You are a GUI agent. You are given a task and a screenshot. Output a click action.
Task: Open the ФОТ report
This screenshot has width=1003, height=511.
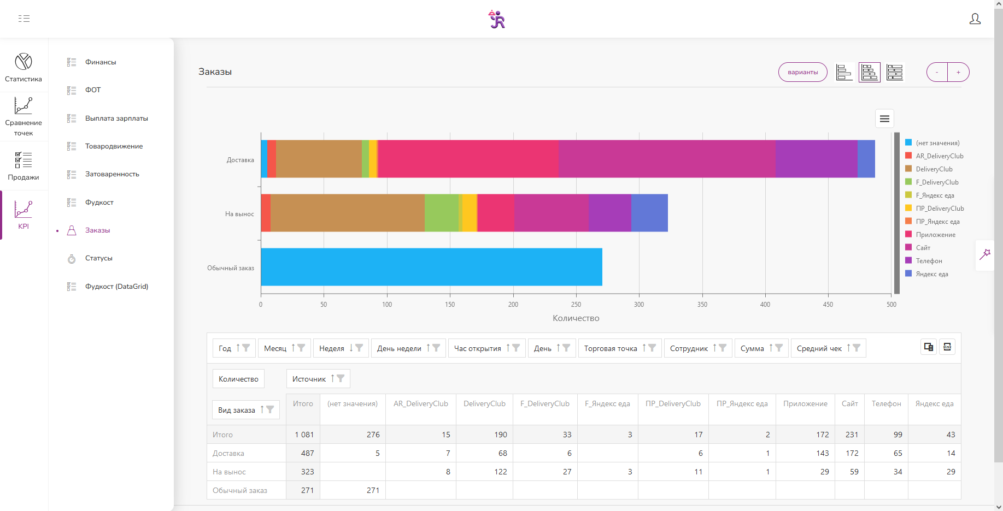point(93,90)
